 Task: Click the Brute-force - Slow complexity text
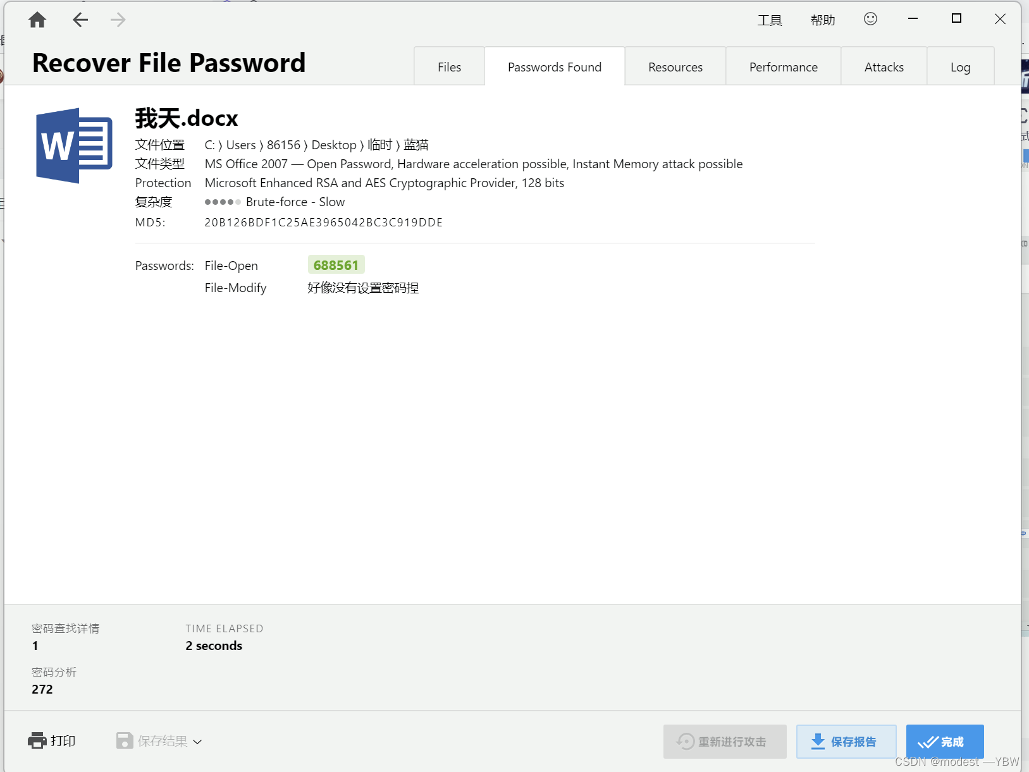click(295, 202)
